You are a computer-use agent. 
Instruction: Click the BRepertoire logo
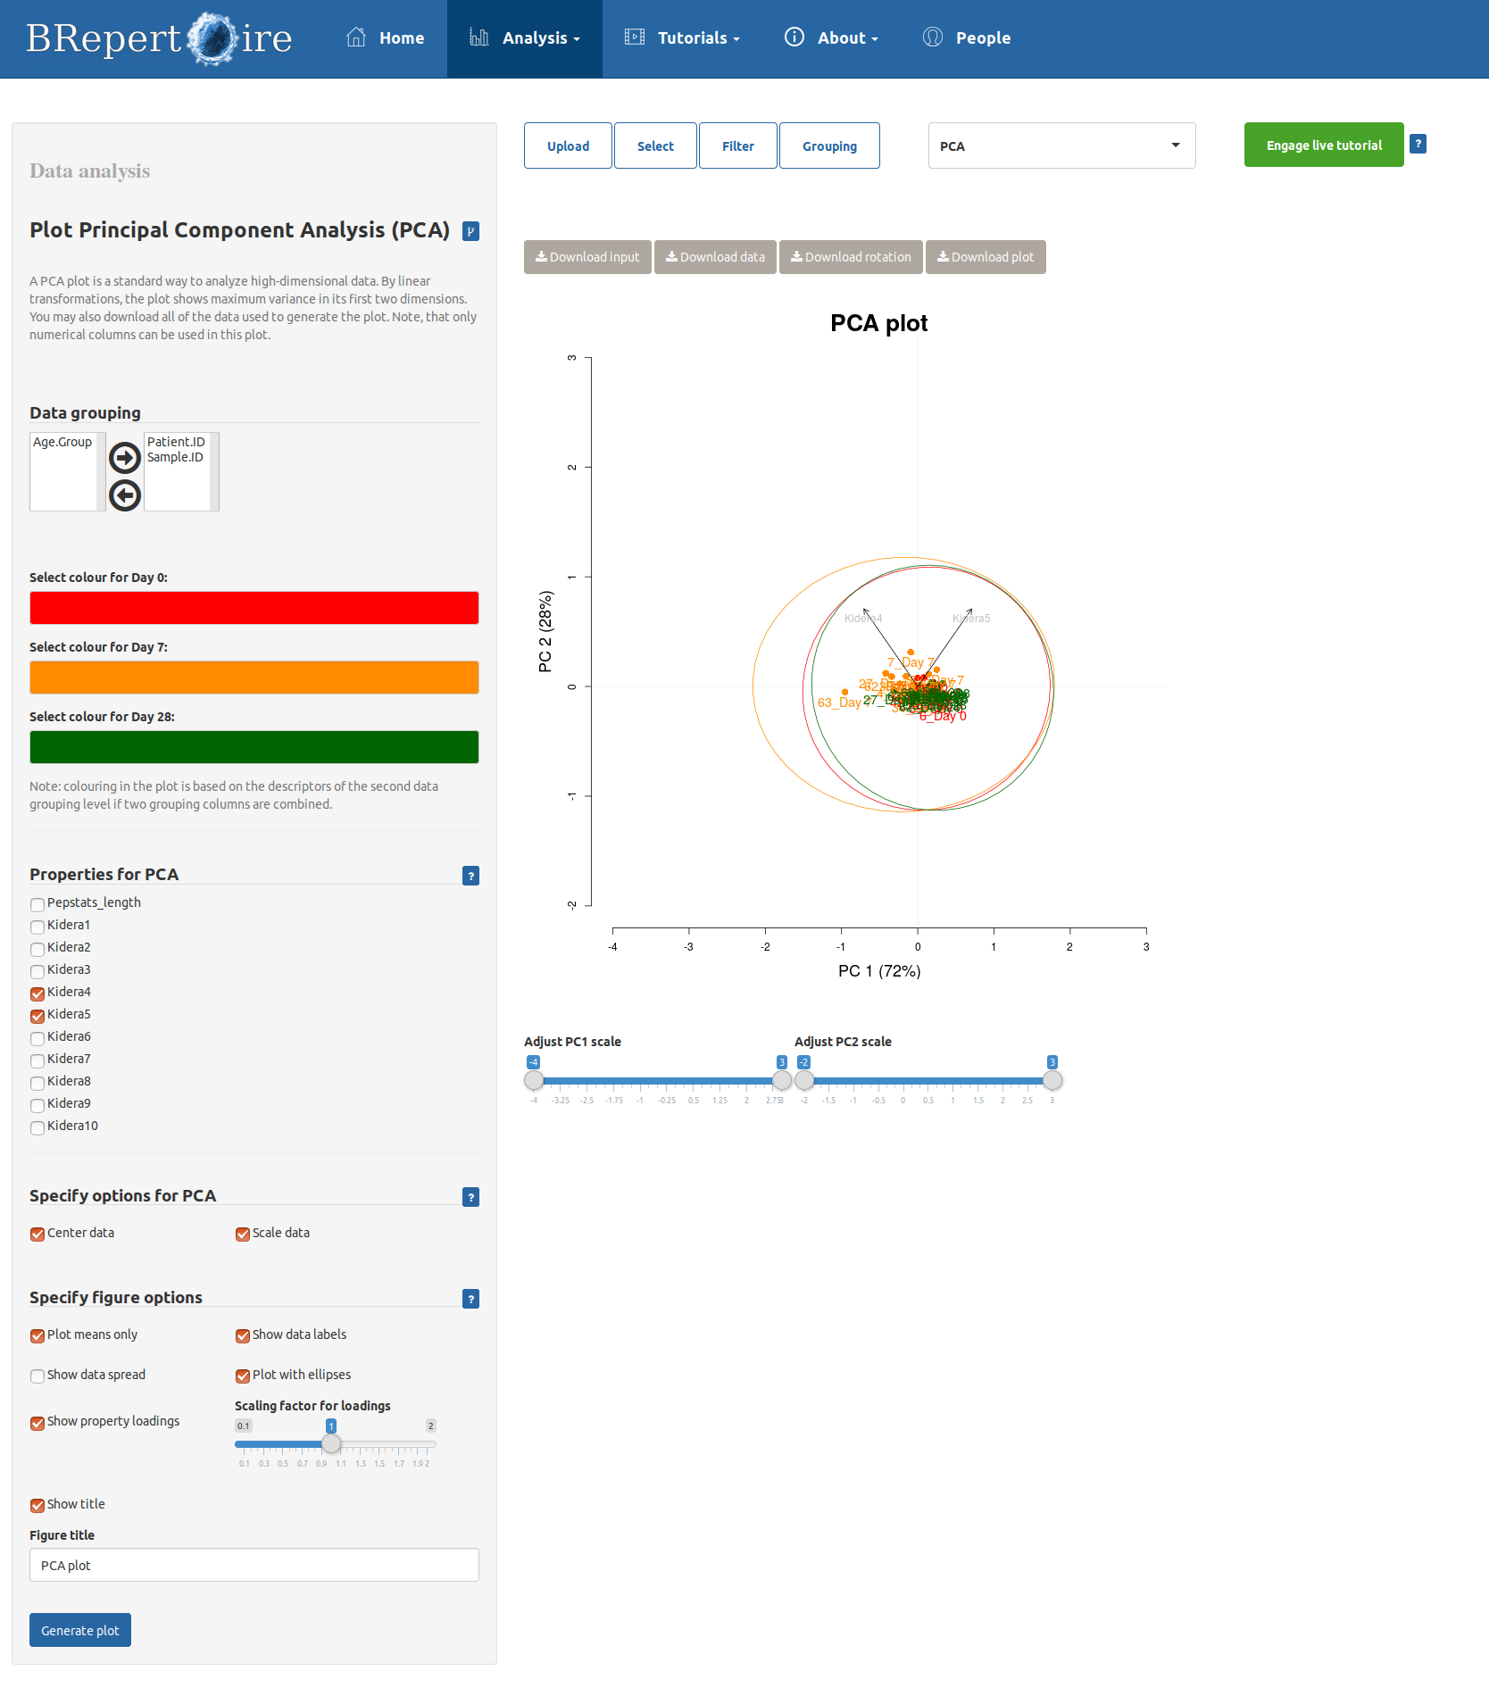coord(159,38)
